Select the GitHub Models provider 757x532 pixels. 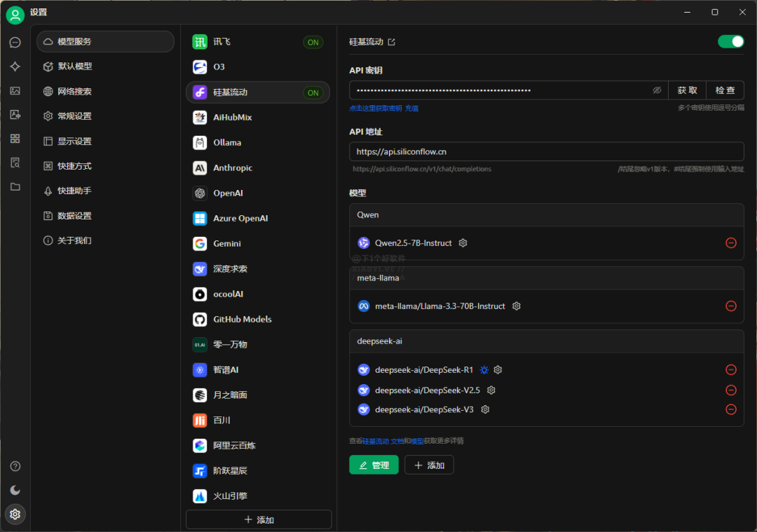coord(258,319)
